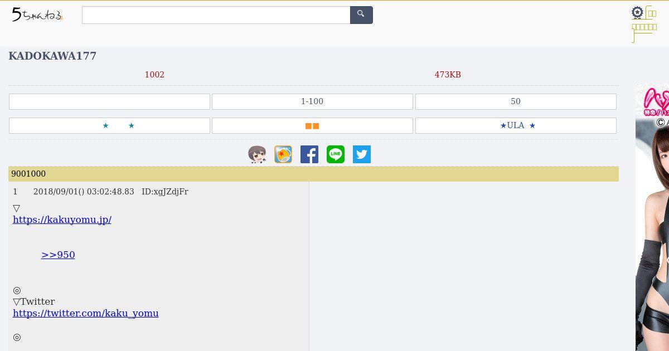Click the button with two teal stars
The width and height of the screenshot is (669, 351).
pos(109,125)
